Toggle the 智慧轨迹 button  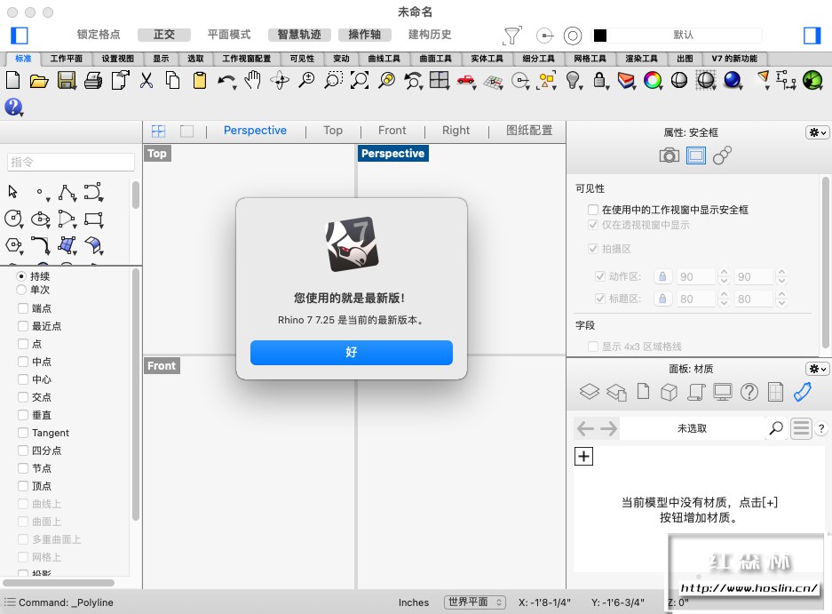click(x=299, y=35)
